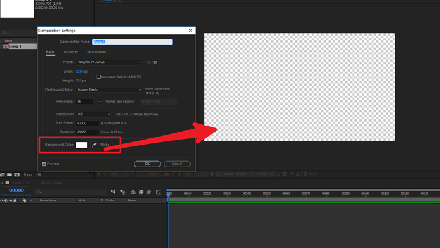Toggle Transparency Grid in viewer bar
The height and width of the screenshot is (248, 440).
(x=219, y=174)
